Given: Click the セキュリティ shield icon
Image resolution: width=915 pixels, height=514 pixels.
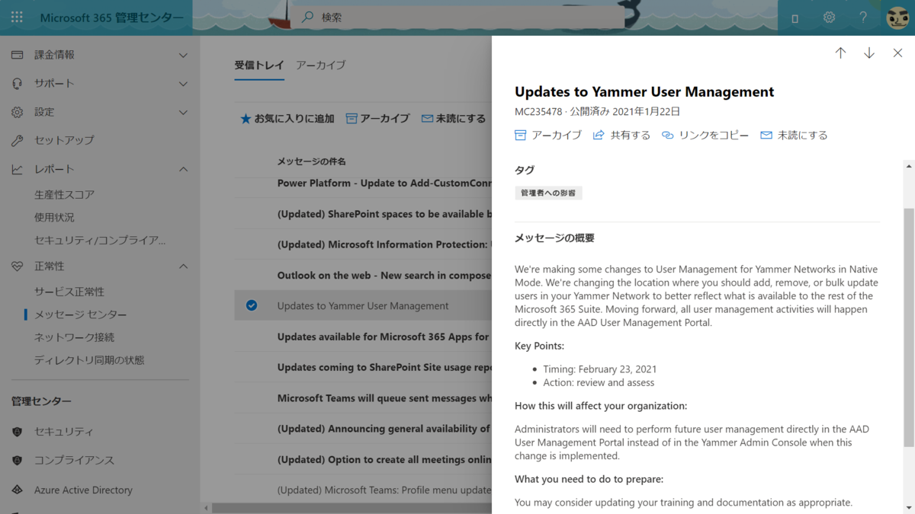Looking at the screenshot, I should click(x=17, y=432).
